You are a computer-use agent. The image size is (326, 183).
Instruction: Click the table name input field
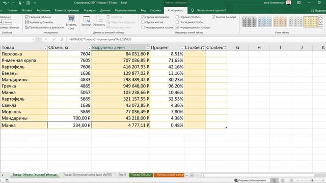(6, 22)
